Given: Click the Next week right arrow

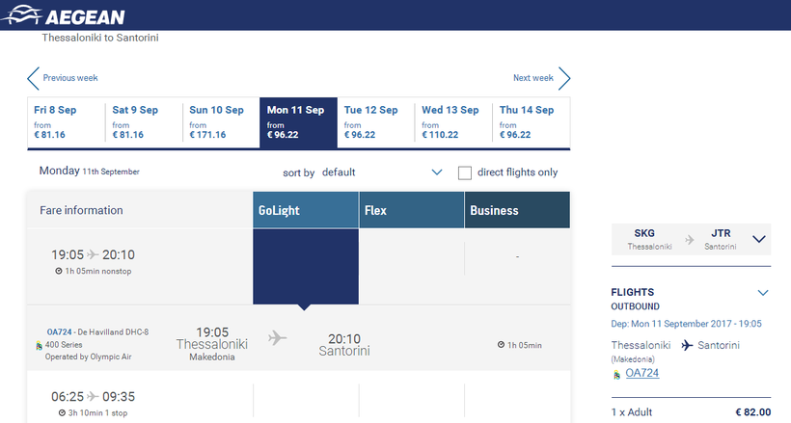Looking at the screenshot, I should [564, 78].
